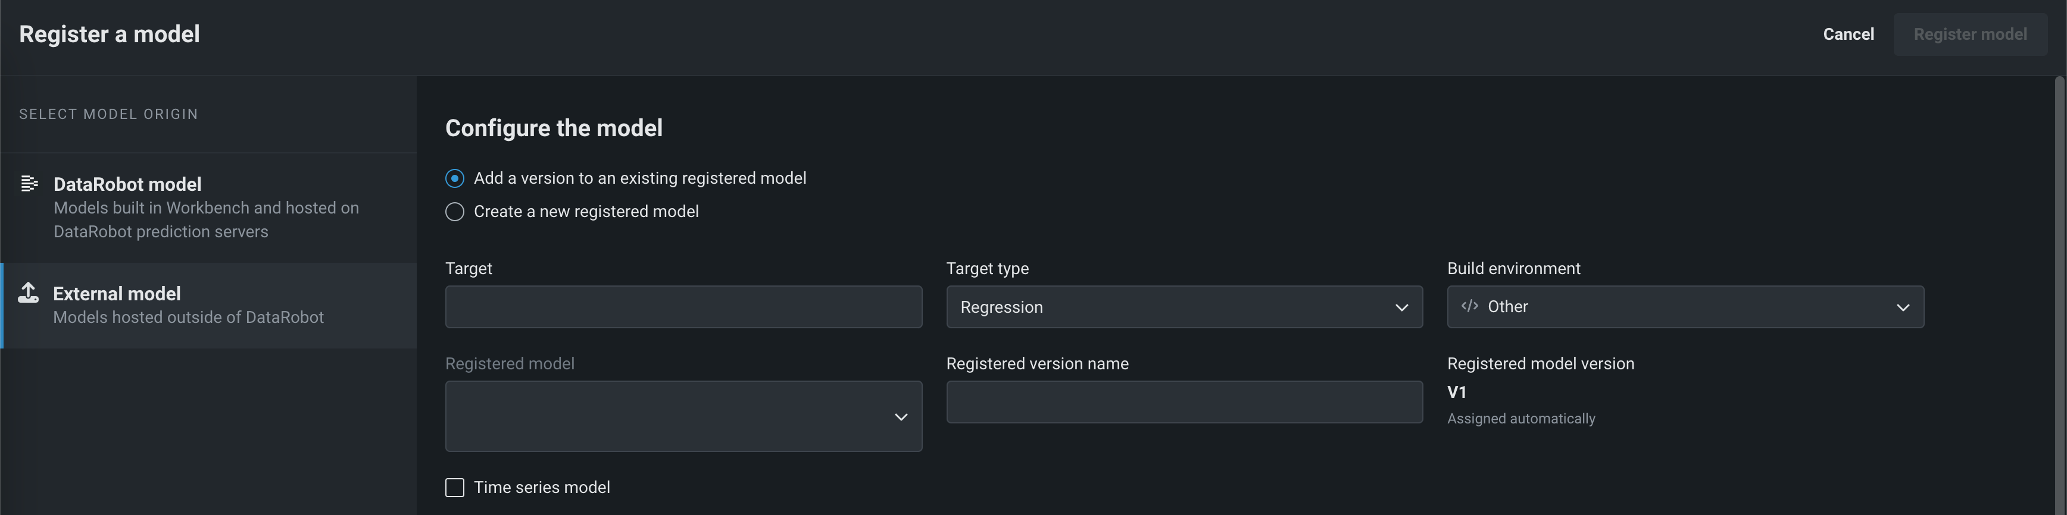The image size is (2067, 515).
Task: Open the Target type Regression dropdown
Action: pyautogui.click(x=1184, y=307)
